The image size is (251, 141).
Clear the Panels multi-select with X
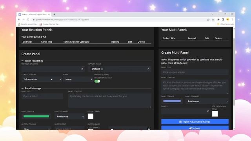tap(208, 111)
